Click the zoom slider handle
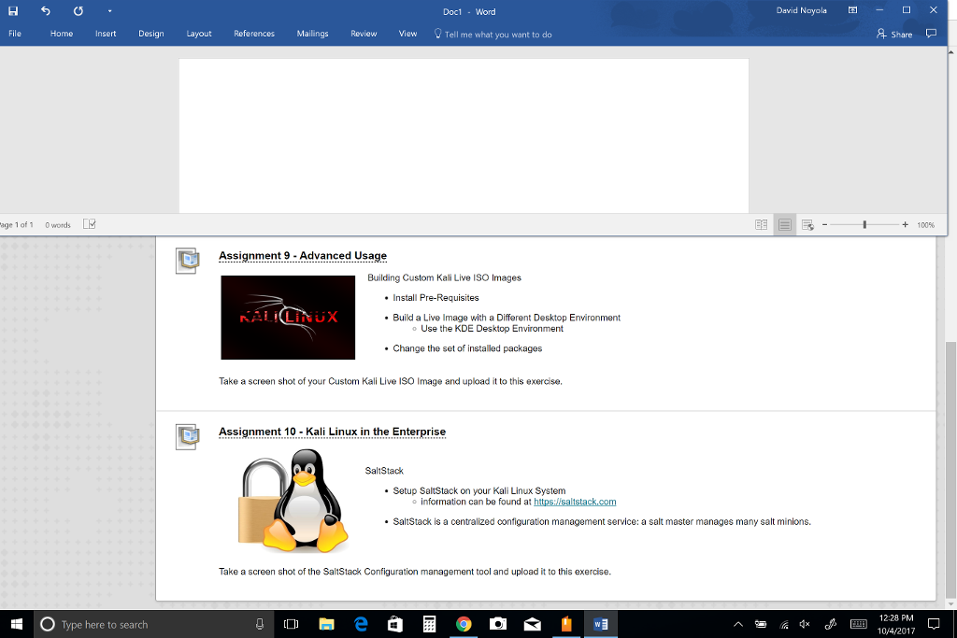The height and width of the screenshot is (638, 957). tap(864, 224)
